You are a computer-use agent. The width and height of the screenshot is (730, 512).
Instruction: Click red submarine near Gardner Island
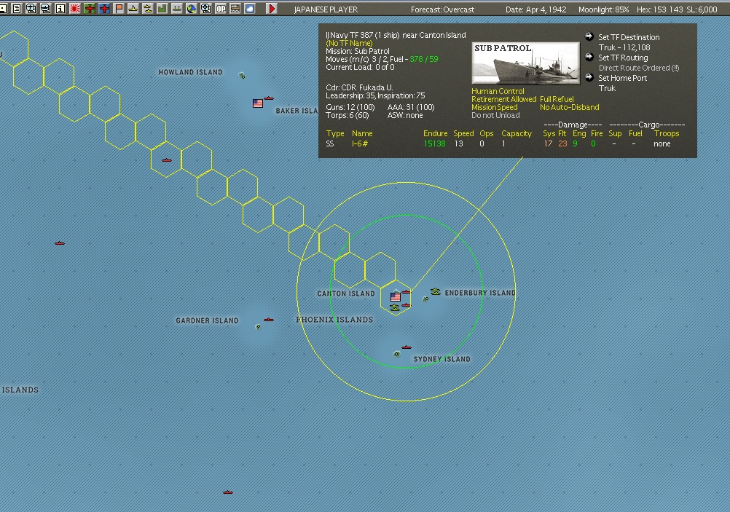coord(269,320)
